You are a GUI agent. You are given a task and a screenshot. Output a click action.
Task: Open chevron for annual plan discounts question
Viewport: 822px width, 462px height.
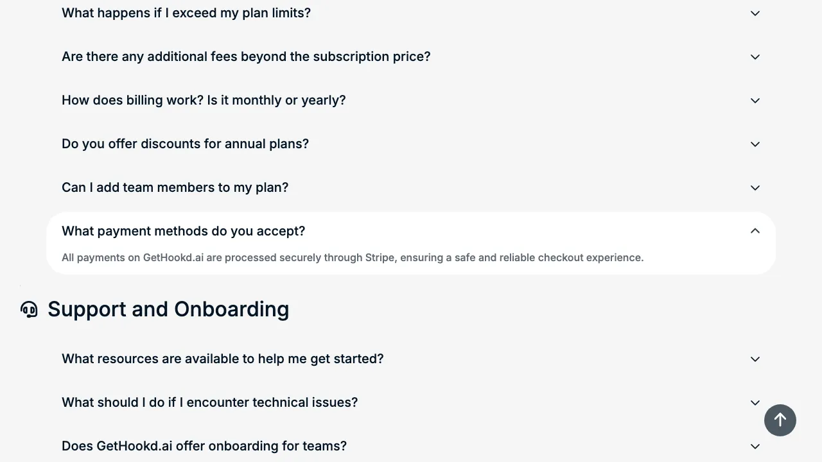(x=755, y=144)
